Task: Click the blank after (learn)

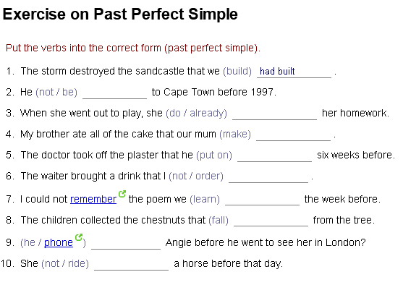Action: pos(262,199)
